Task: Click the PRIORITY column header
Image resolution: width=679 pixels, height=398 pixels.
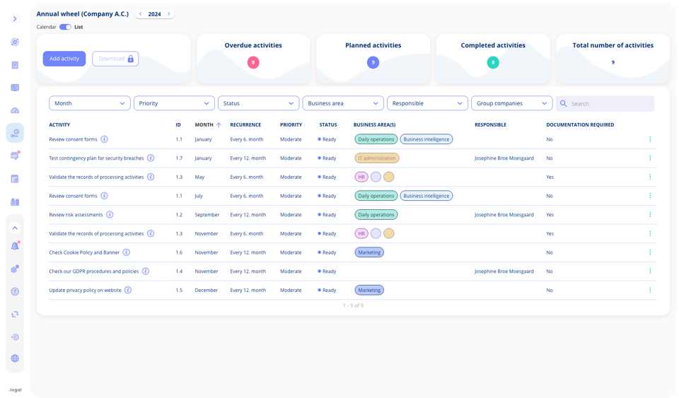Action: tap(291, 125)
